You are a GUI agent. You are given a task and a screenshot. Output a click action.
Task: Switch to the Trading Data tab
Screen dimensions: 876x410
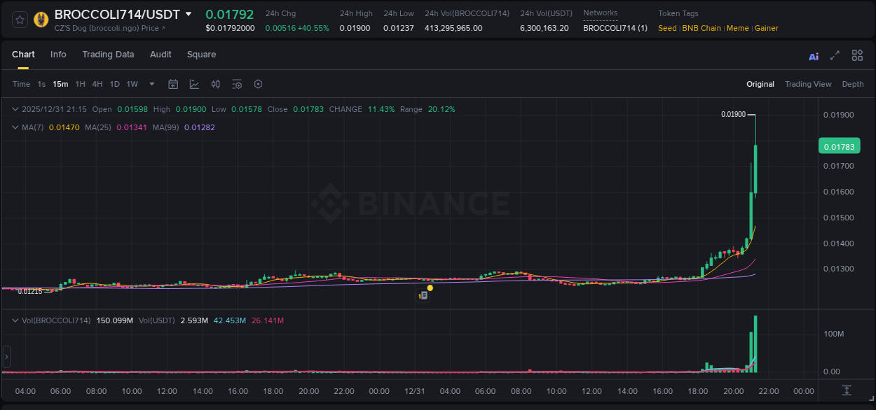coord(108,55)
